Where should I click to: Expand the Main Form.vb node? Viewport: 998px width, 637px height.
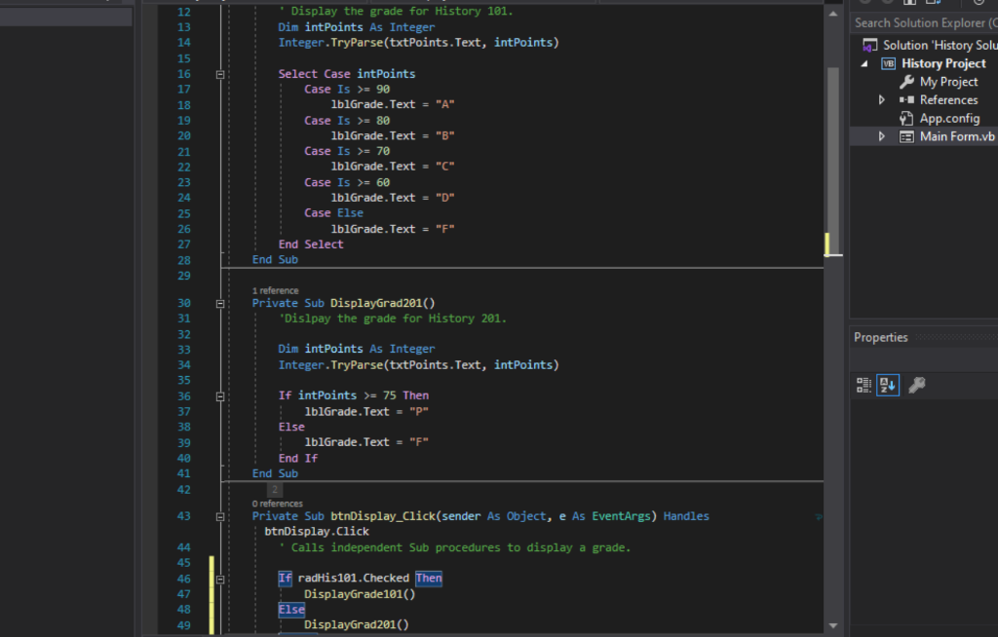point(882,135)
